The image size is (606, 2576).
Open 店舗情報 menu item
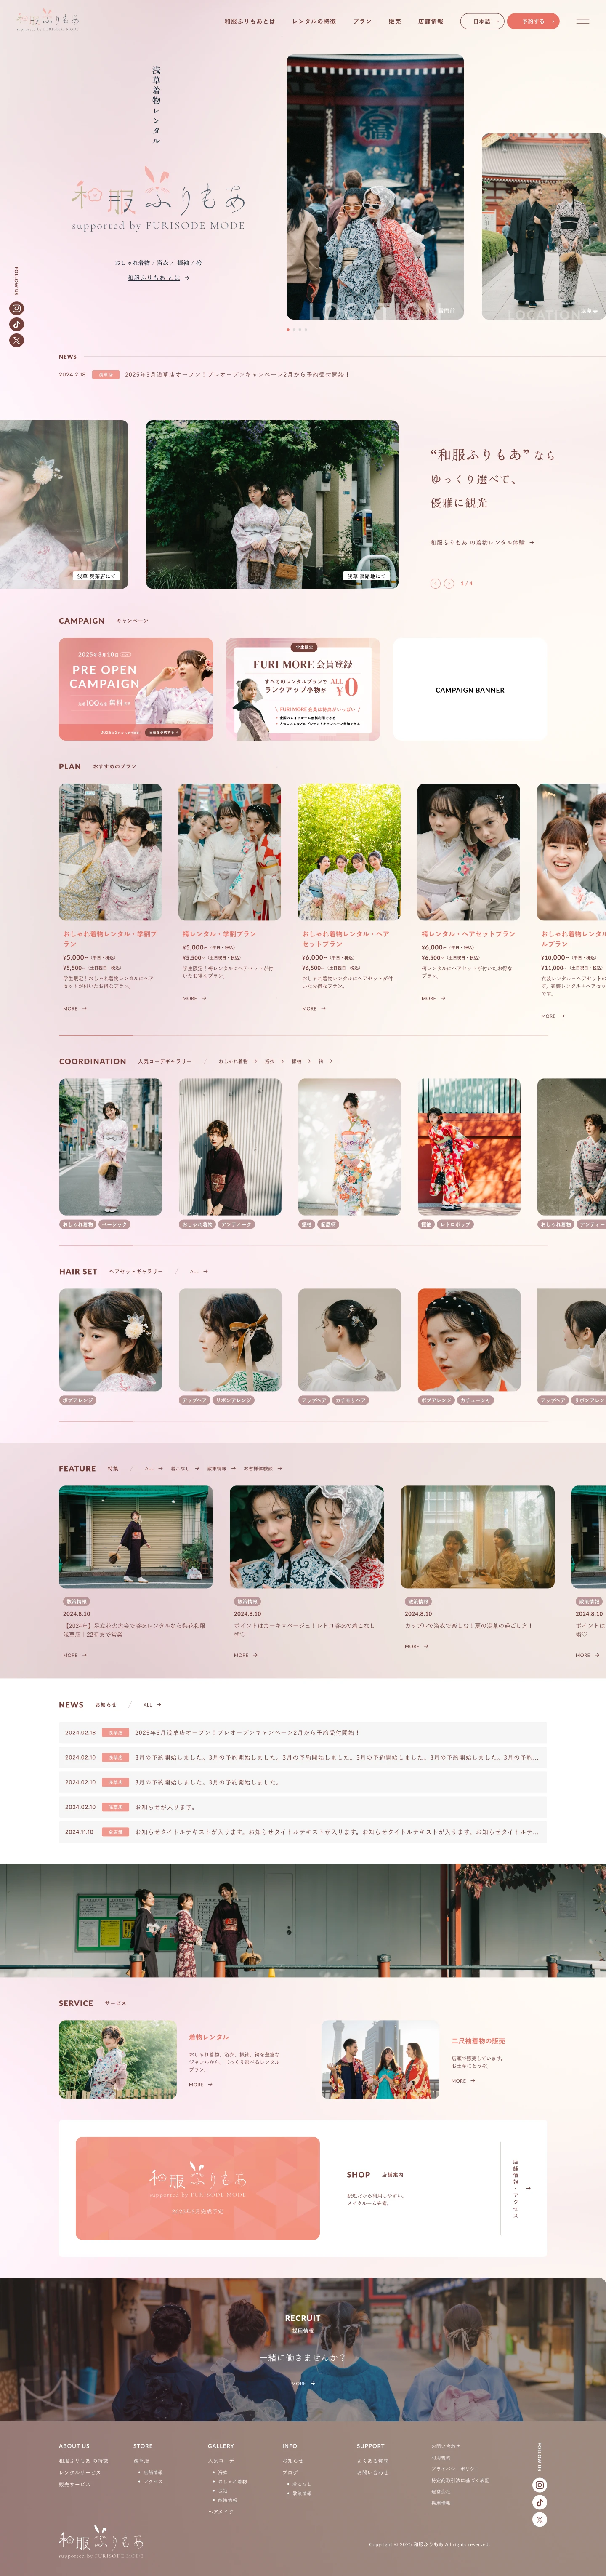coord(431,21)
